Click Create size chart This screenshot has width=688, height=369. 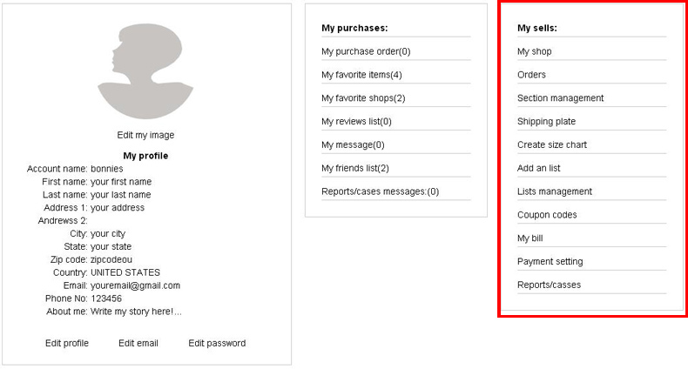(x=552, y=144)
